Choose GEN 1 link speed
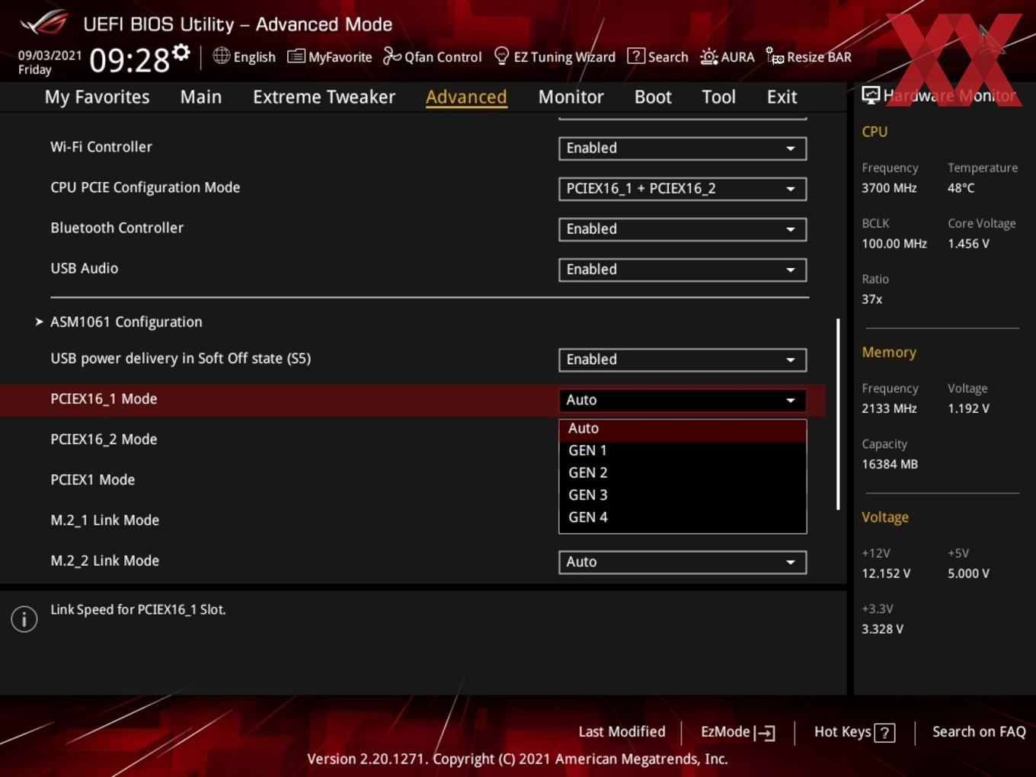1036x777 pixels. coord(683,451)
